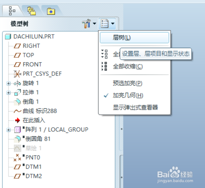Image resolution: width=205 pixels, height=188 pixels.
Task: Select the 倒圆角 81 feature
Action: pos(38,139)
